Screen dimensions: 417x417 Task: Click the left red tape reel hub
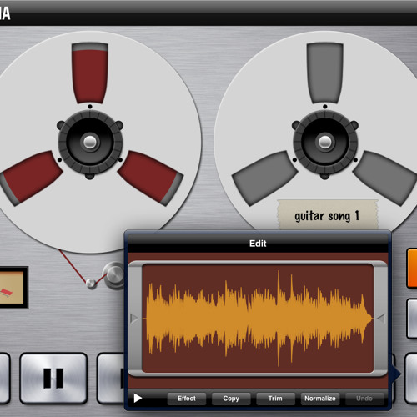click(90, 143)
